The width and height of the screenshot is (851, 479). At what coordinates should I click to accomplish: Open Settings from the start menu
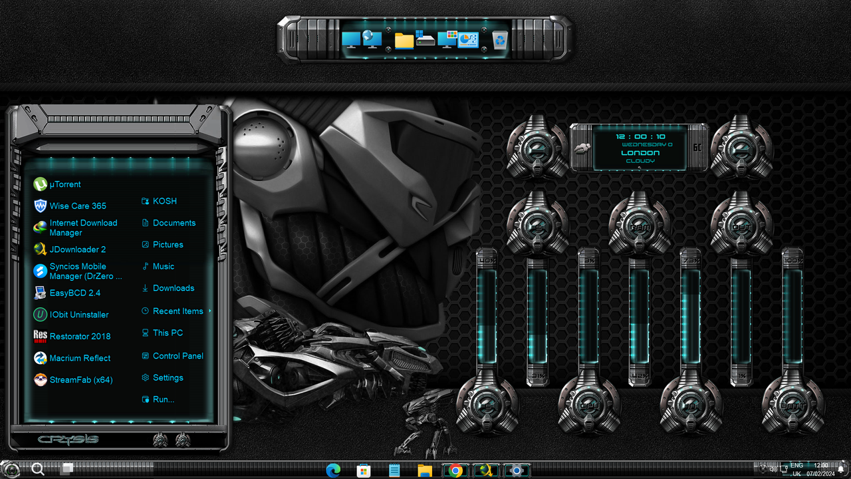(163, 378)
